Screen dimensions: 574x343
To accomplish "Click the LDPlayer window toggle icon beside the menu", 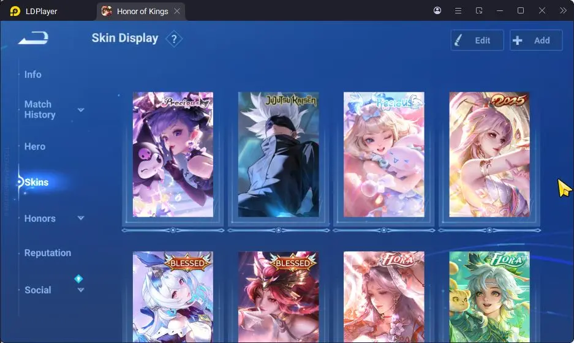I will point(479,10).
